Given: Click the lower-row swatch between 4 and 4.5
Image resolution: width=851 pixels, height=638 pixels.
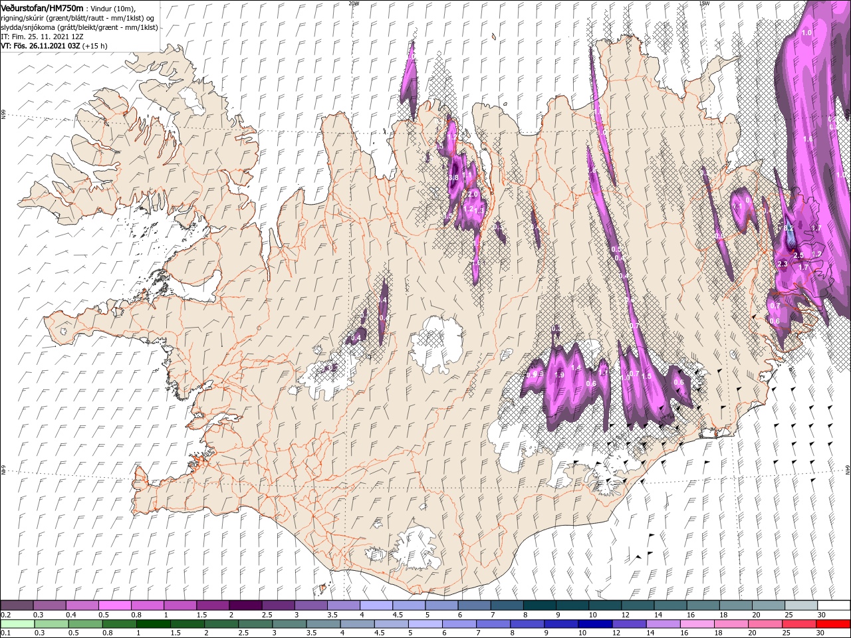Looking at the screenshot, I should 358,624.
